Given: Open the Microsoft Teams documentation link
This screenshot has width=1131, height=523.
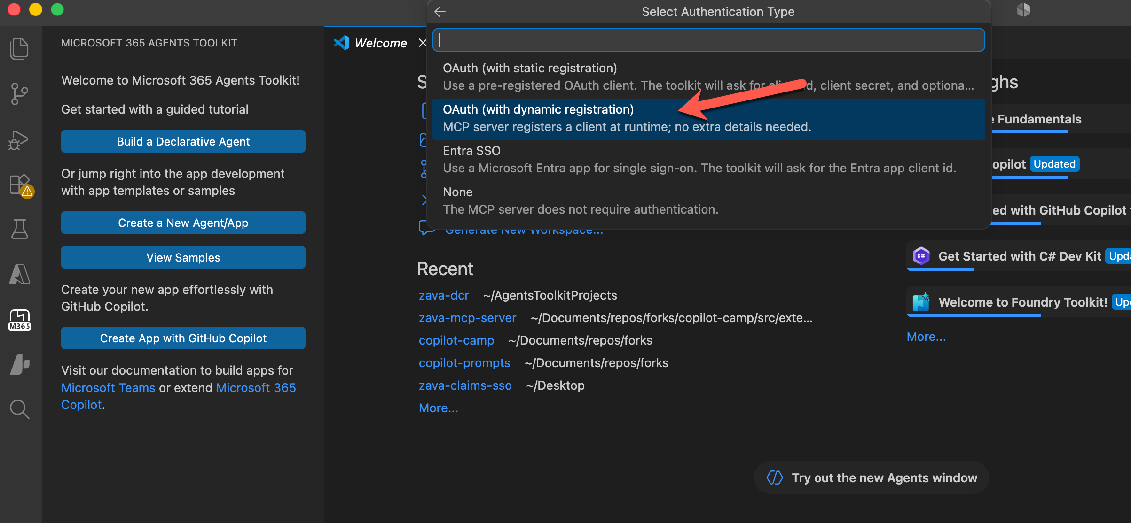Looking at the screenshot, I should click(x=108, y=388).
